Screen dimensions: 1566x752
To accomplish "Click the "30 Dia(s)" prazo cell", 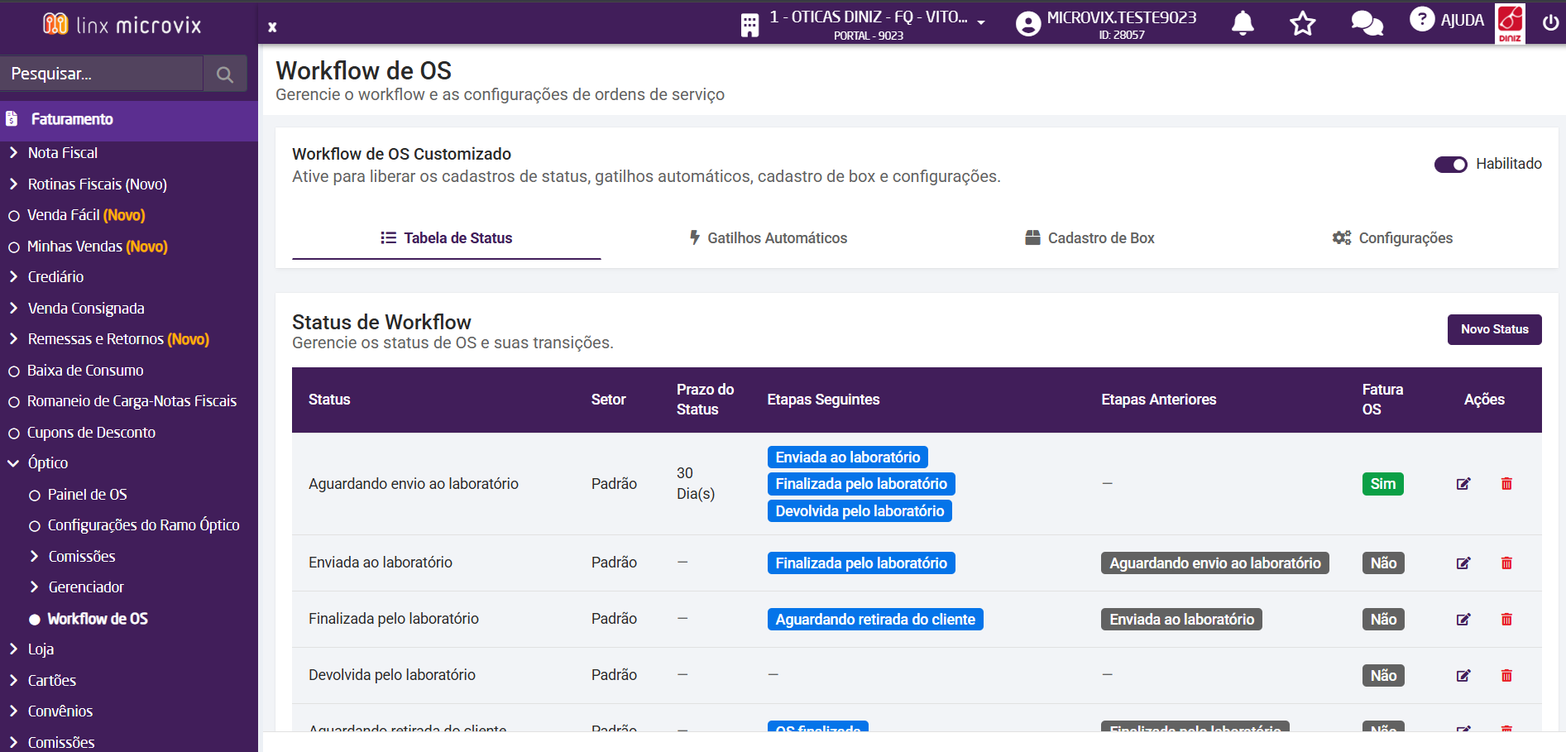I will coord(696,484).
